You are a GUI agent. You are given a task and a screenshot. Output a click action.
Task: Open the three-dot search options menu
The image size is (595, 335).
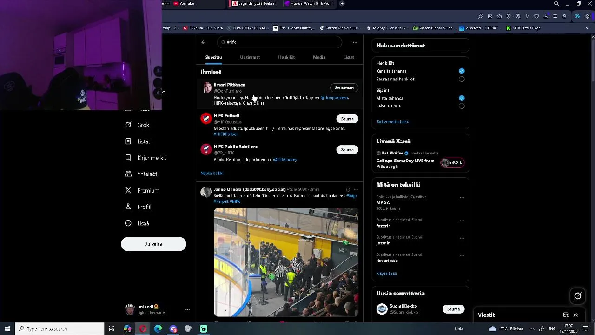[x=355, y=42]
